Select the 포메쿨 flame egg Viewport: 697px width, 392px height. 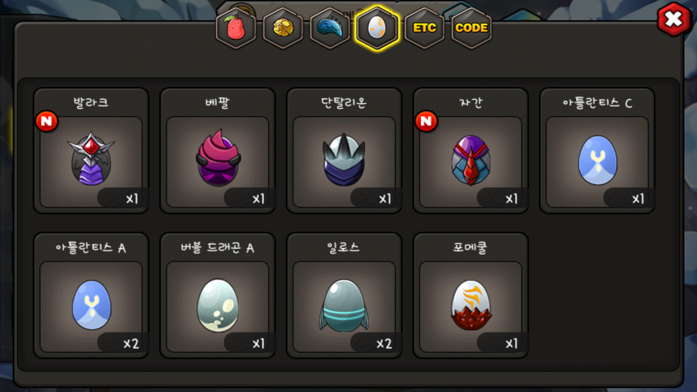click(471, 305)
